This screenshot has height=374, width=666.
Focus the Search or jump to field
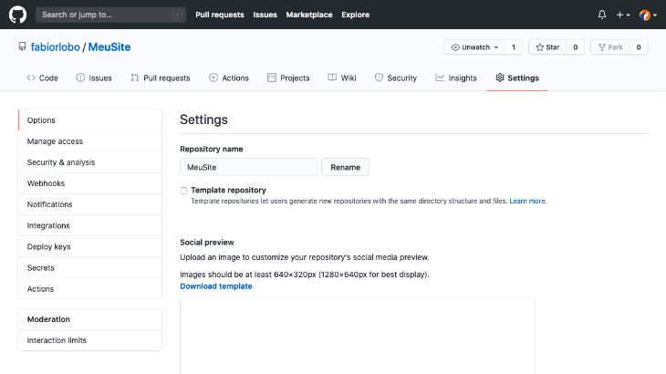[x=111, y=15]
